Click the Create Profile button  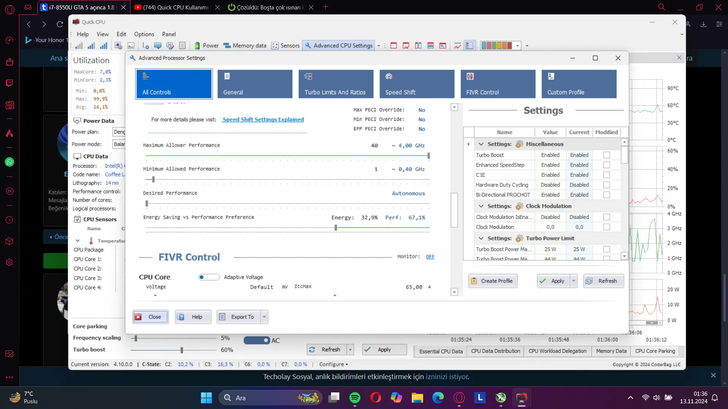click(493, 281)
